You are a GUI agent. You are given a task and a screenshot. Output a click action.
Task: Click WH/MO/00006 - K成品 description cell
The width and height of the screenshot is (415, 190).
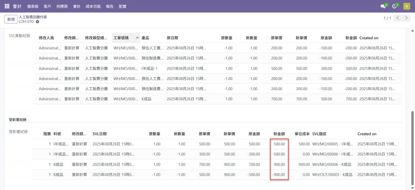click(x=332, y=165)
